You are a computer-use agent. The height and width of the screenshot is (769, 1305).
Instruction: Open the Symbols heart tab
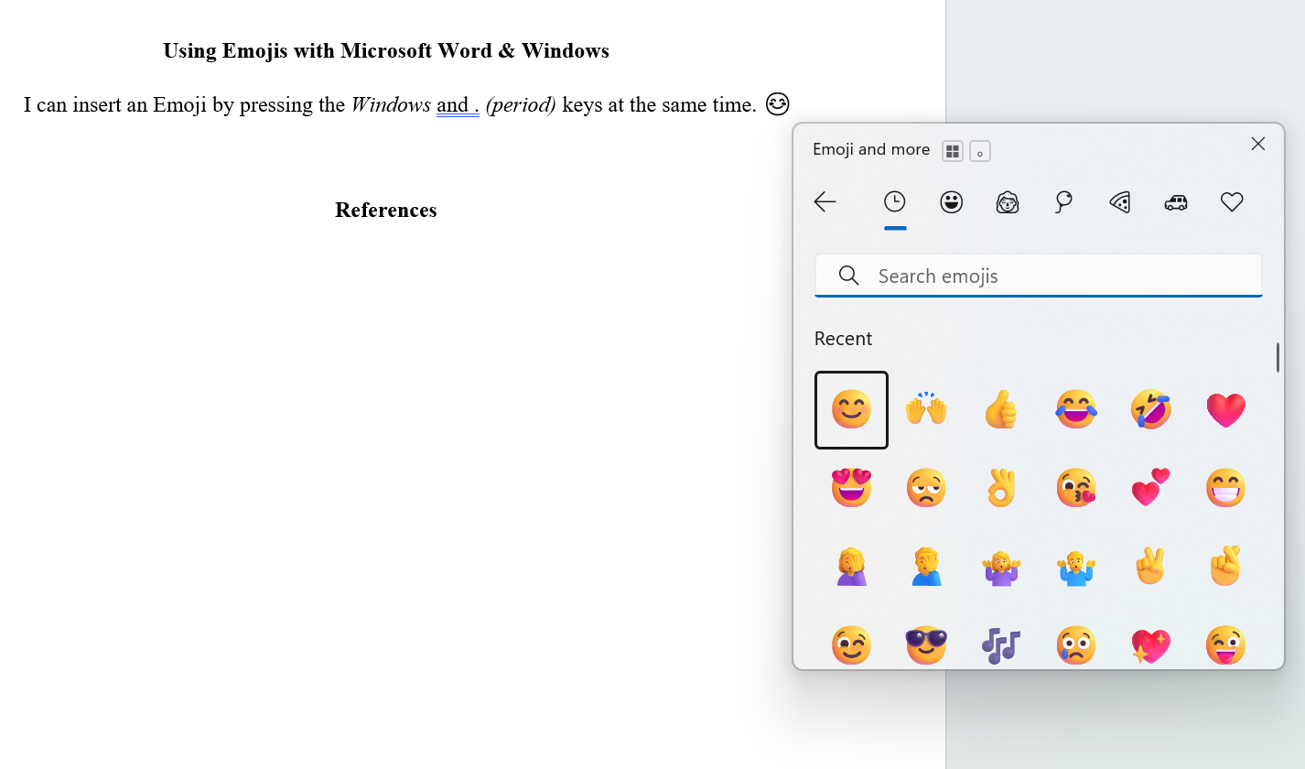(1232, 202)
